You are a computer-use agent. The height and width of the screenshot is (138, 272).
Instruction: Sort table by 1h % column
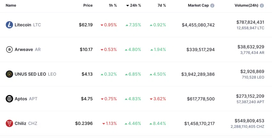(113, 5)
